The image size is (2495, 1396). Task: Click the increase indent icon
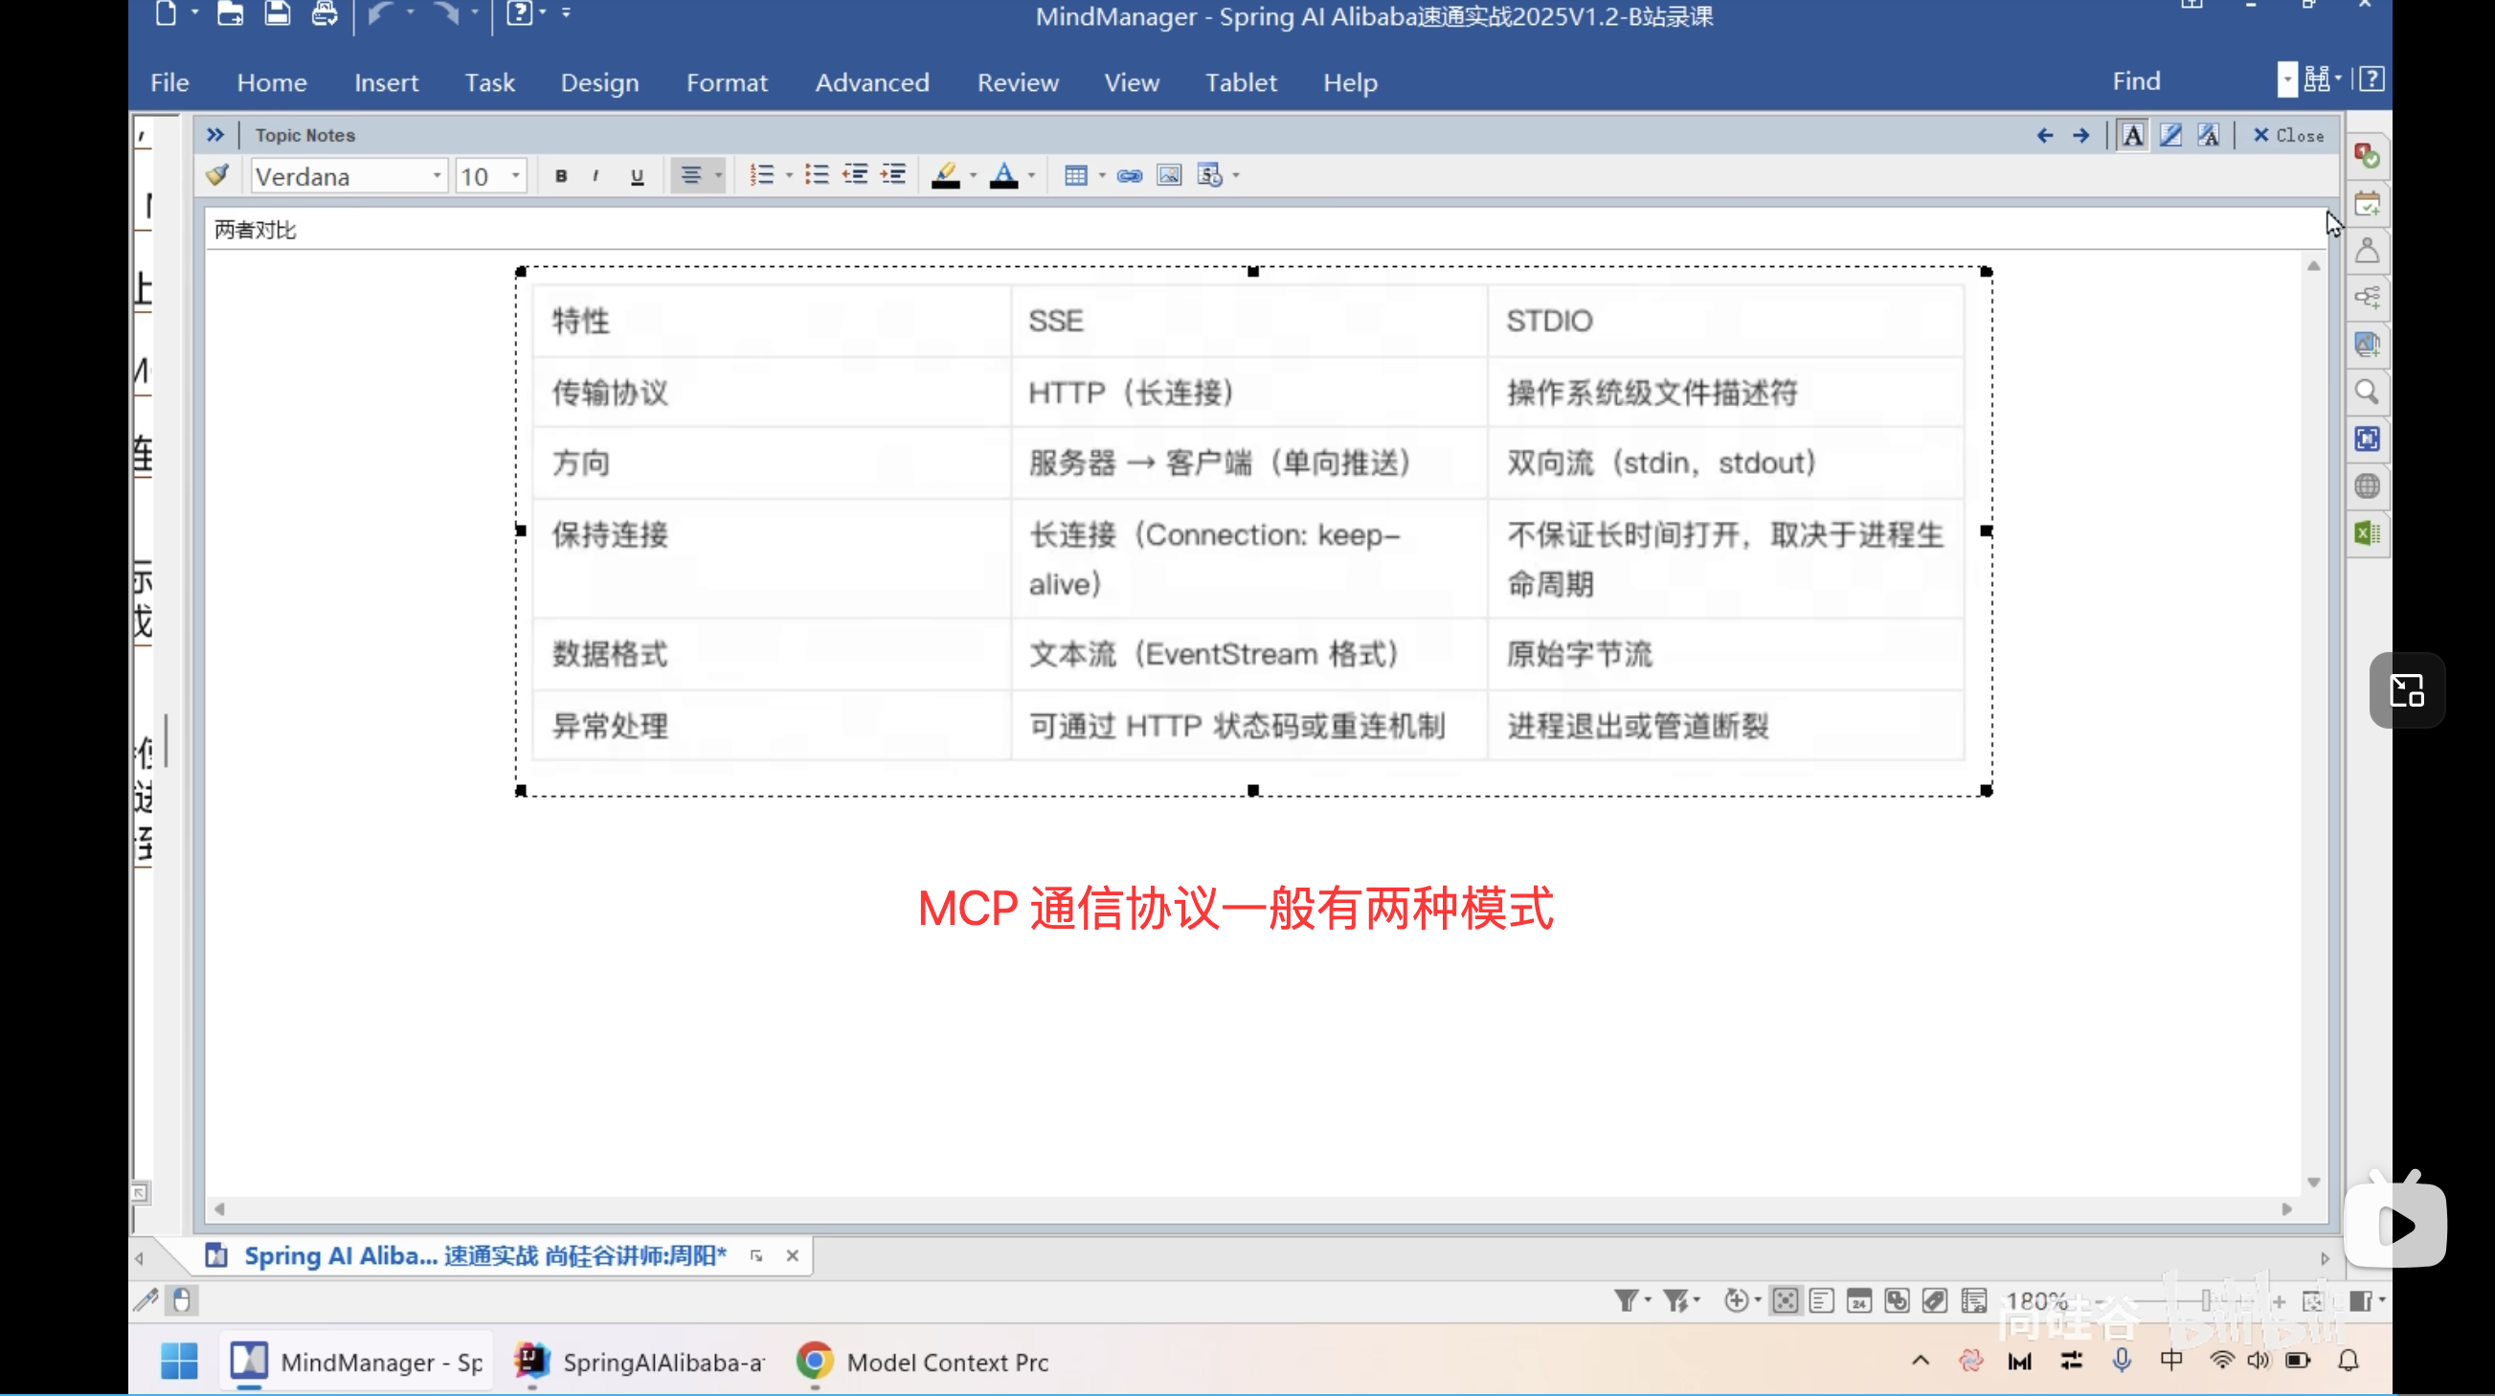(893, 175)
